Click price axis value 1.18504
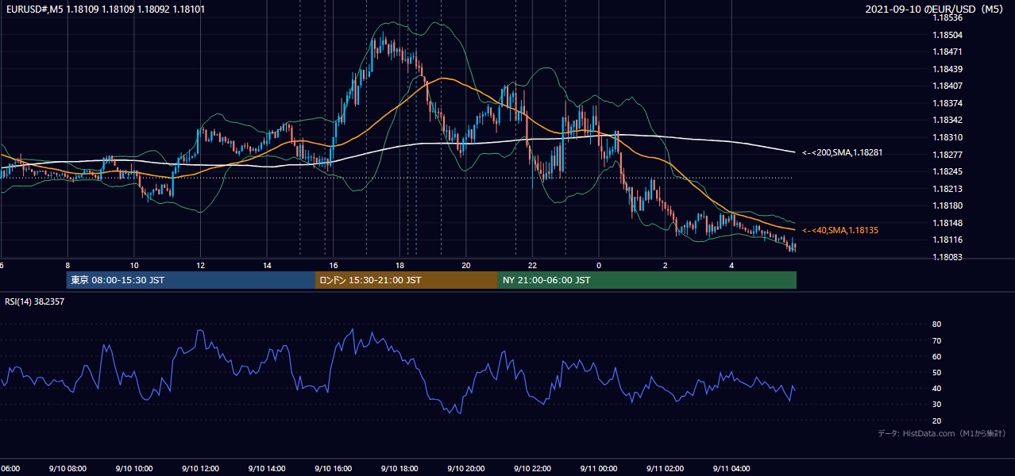1015x476 pixels. [948, 35]
